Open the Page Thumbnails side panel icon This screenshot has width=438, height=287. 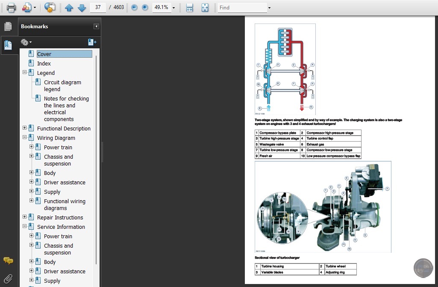click(8, 26)
